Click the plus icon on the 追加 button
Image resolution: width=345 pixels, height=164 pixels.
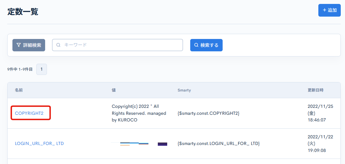point(324,10)
